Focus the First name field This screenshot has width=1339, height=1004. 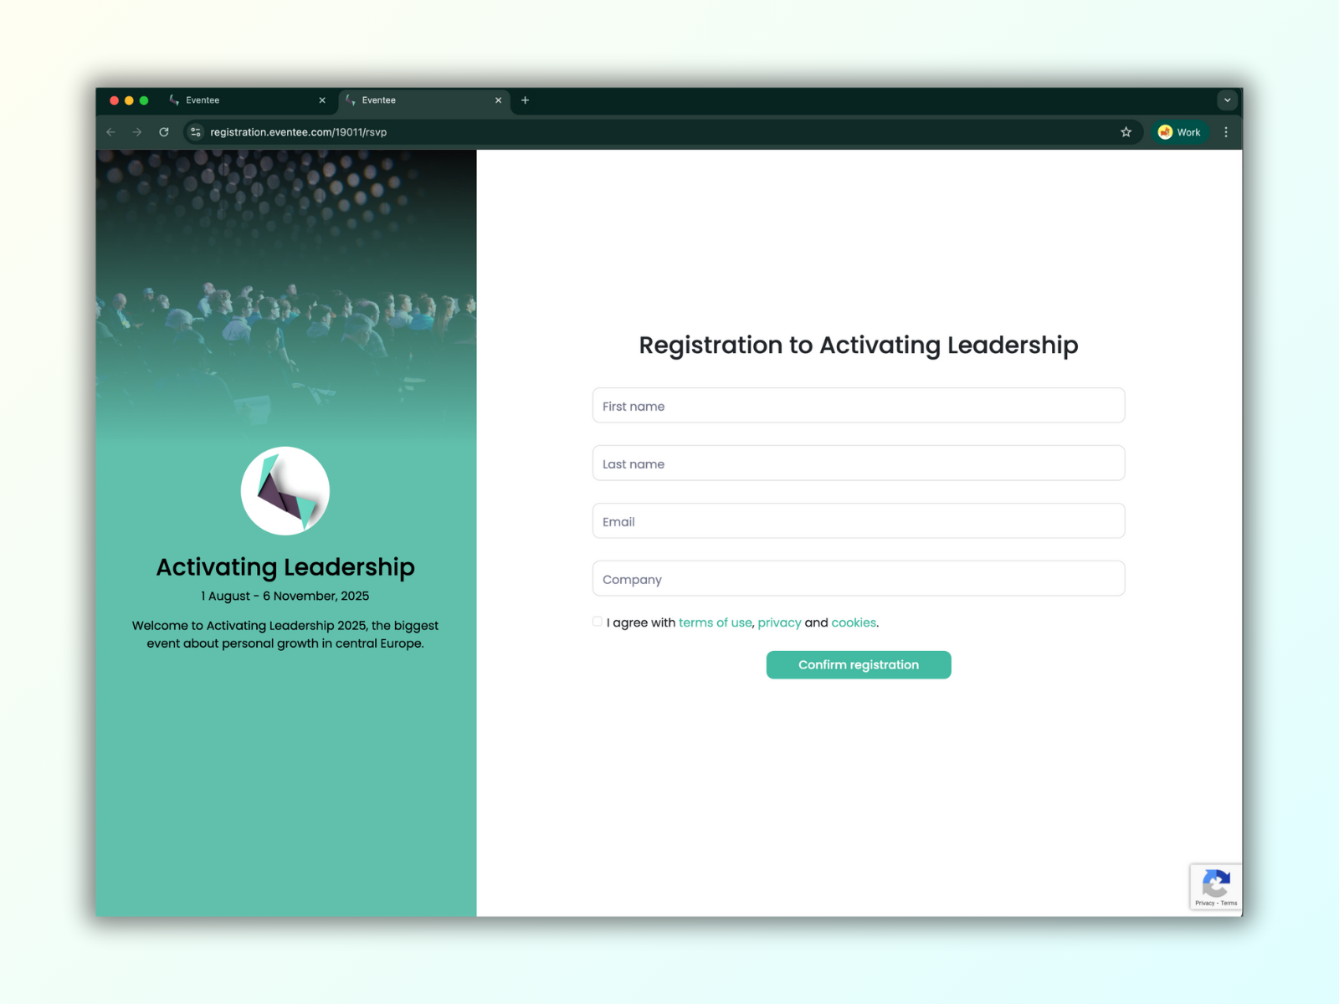click(859, 406)
